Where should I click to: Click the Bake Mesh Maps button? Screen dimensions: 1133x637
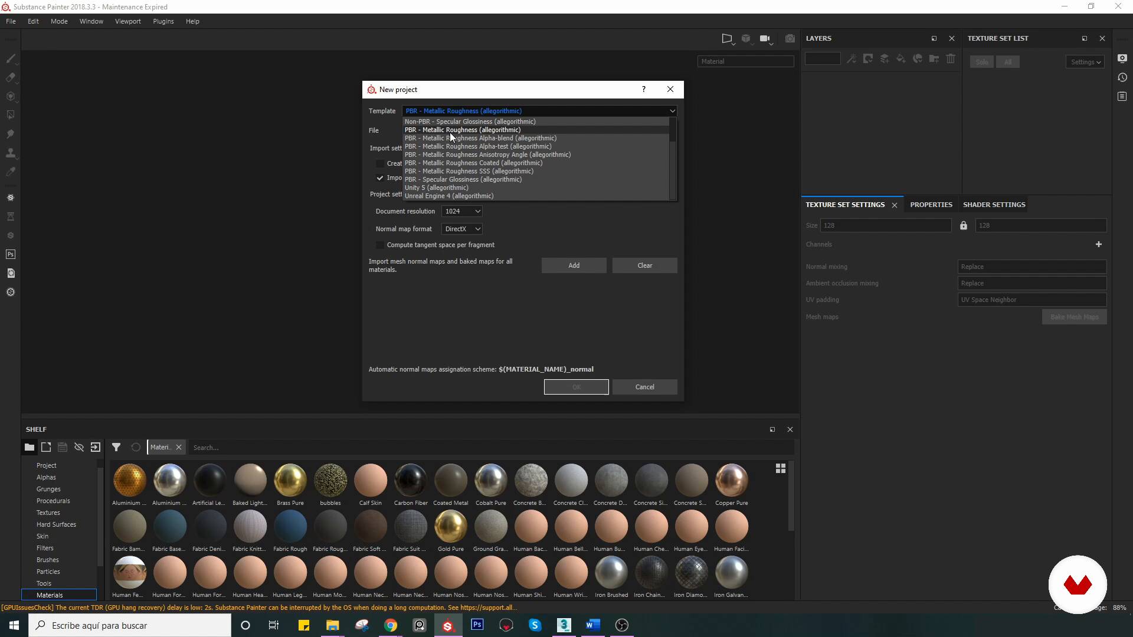pos(1074,317)
